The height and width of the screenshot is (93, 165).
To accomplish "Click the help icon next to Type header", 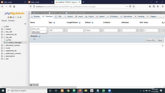I will 54,22.
